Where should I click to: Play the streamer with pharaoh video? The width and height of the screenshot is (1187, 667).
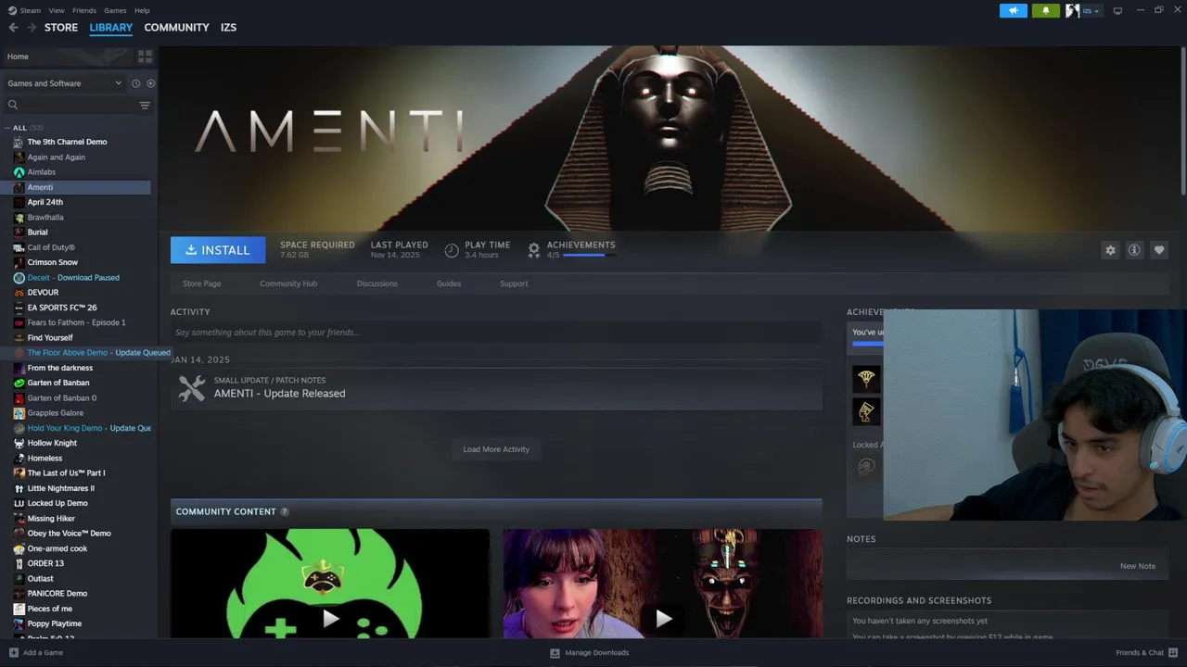coord(662,584)
